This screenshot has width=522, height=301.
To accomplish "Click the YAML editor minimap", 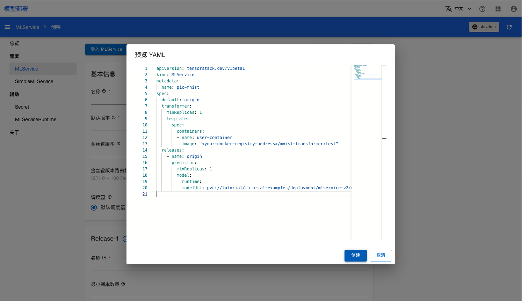I will pos(367,152).
